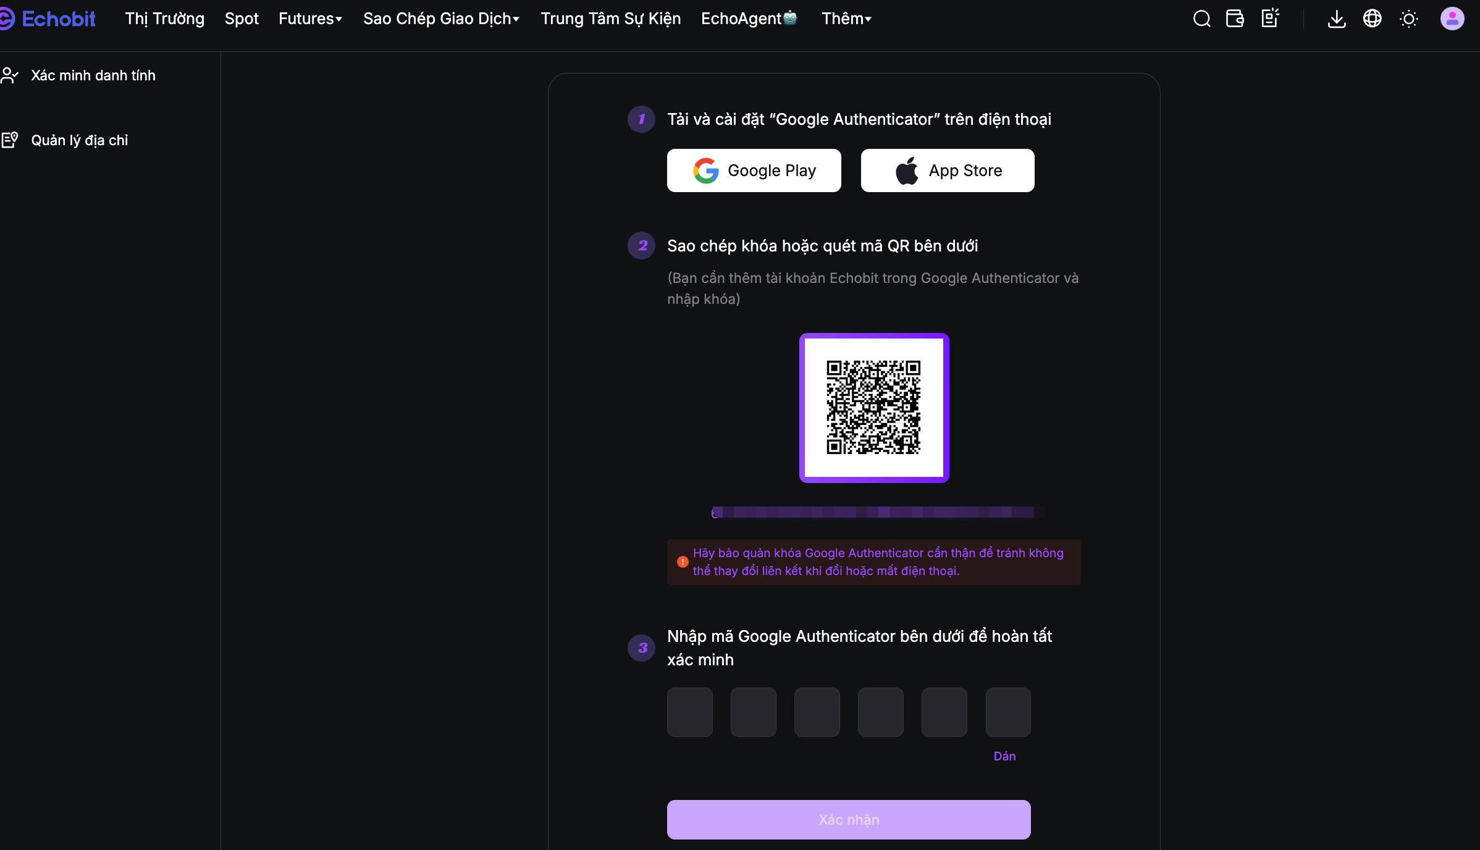Image resolution: width=1480 pixels, height=850 pixels.
Task: Open the wallet icon in header
Action: pyautogui.click(x=1235, y=19)
